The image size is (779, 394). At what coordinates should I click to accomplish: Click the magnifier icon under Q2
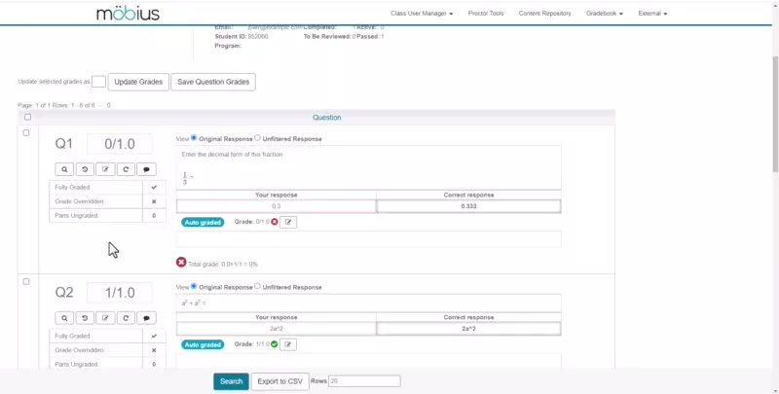pyautogui.click(x=63, y=317)
